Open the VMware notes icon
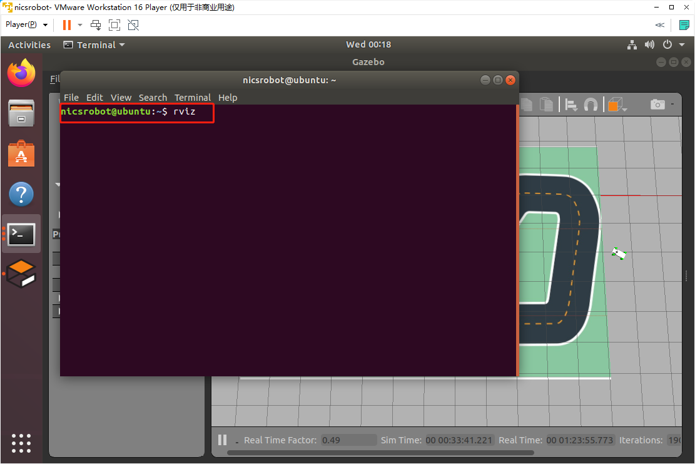Image resolution: width=695 pixels, height=464 pixels. [x=684, y=25]
